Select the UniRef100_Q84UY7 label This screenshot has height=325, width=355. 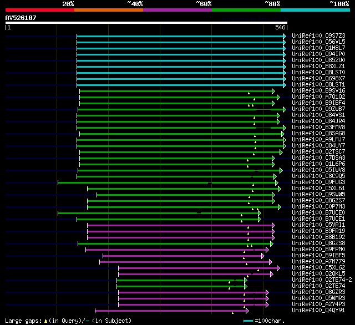318,146
